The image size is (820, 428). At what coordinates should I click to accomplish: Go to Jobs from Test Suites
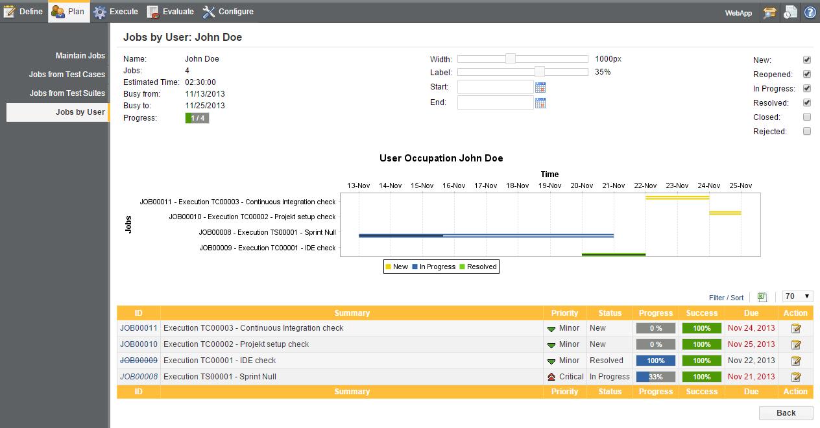click(x=67, y=93)
